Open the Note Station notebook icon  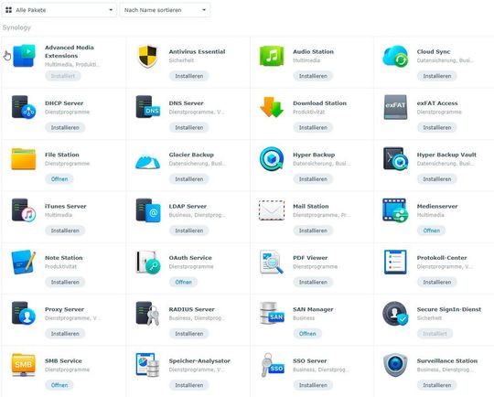pyautogui.click(x=24, y=262)
